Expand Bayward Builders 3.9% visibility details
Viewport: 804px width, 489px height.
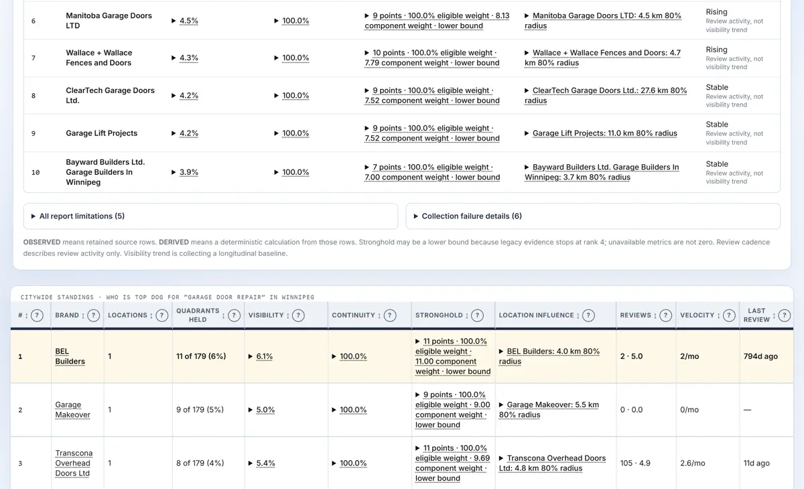click(185, 172)
